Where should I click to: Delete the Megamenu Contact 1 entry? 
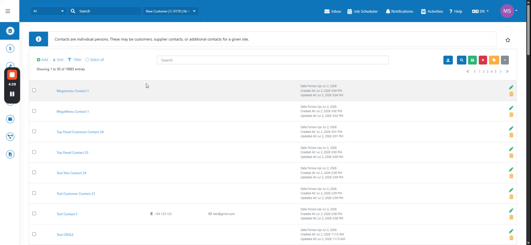[511, 94]
